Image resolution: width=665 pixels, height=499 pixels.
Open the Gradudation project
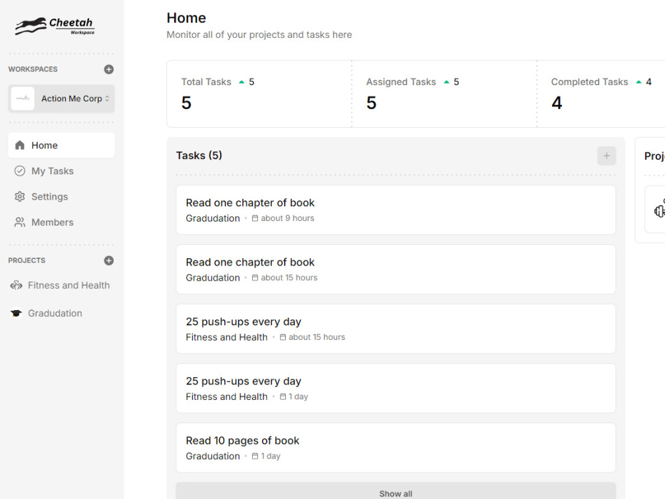[61, 313]
